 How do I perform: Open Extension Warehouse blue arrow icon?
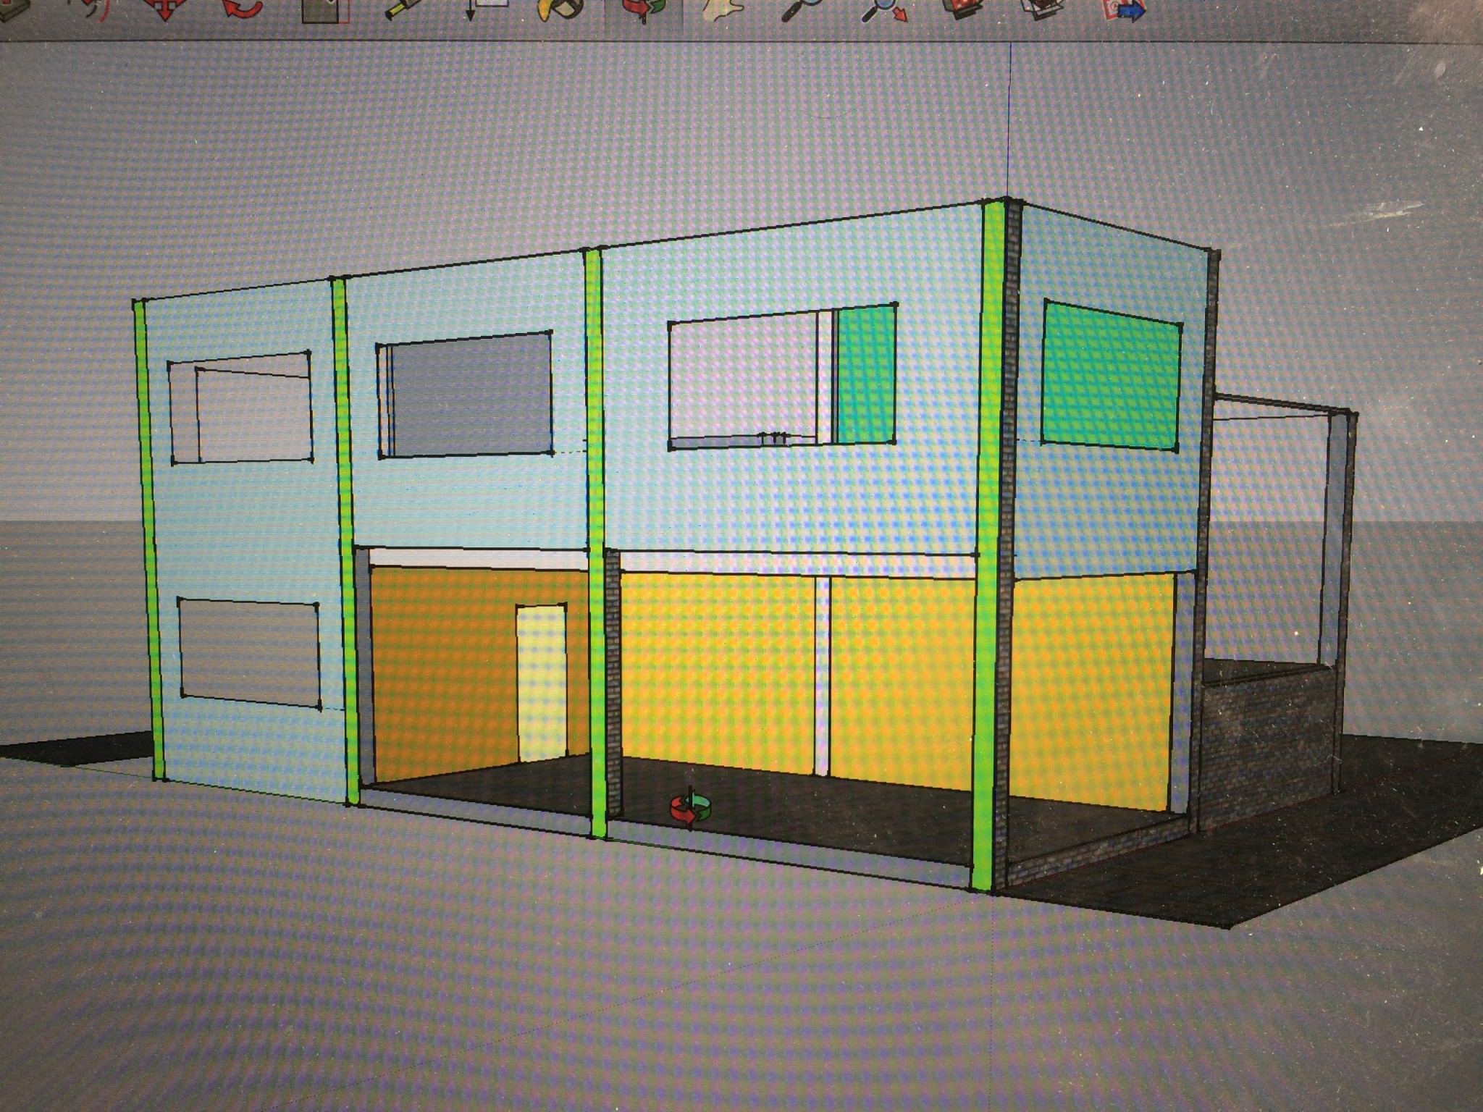tap(1125, 10)
